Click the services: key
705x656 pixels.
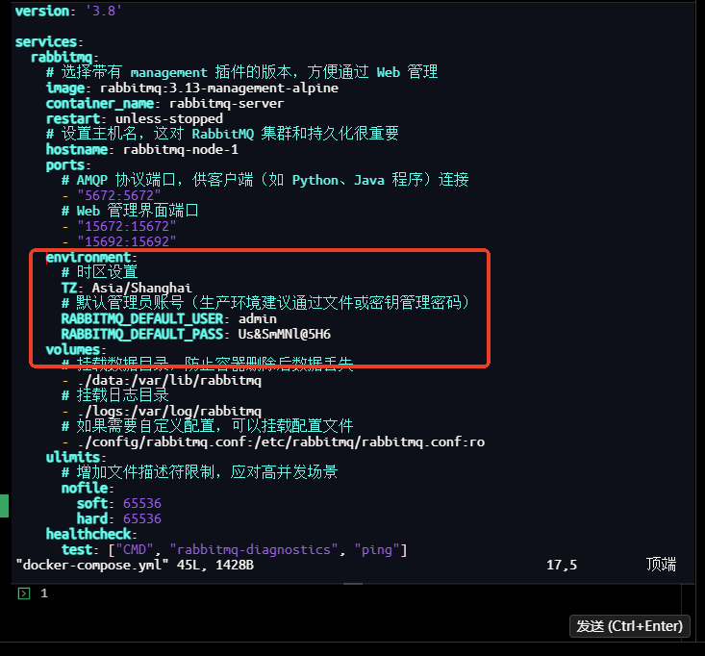pos(49,41)
